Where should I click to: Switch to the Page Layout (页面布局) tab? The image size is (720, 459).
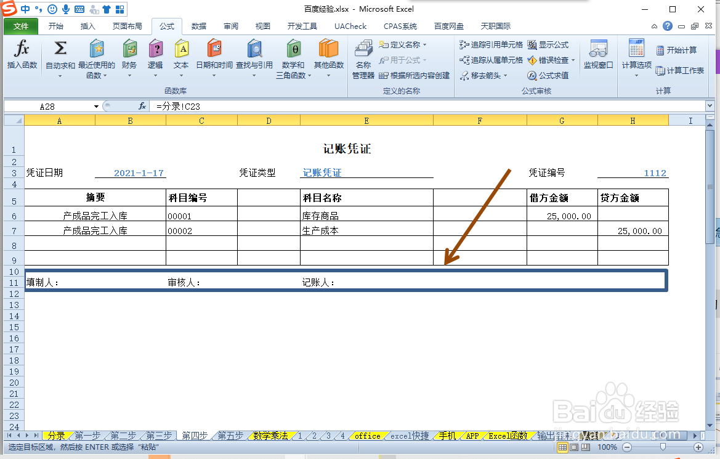point(127,26)
